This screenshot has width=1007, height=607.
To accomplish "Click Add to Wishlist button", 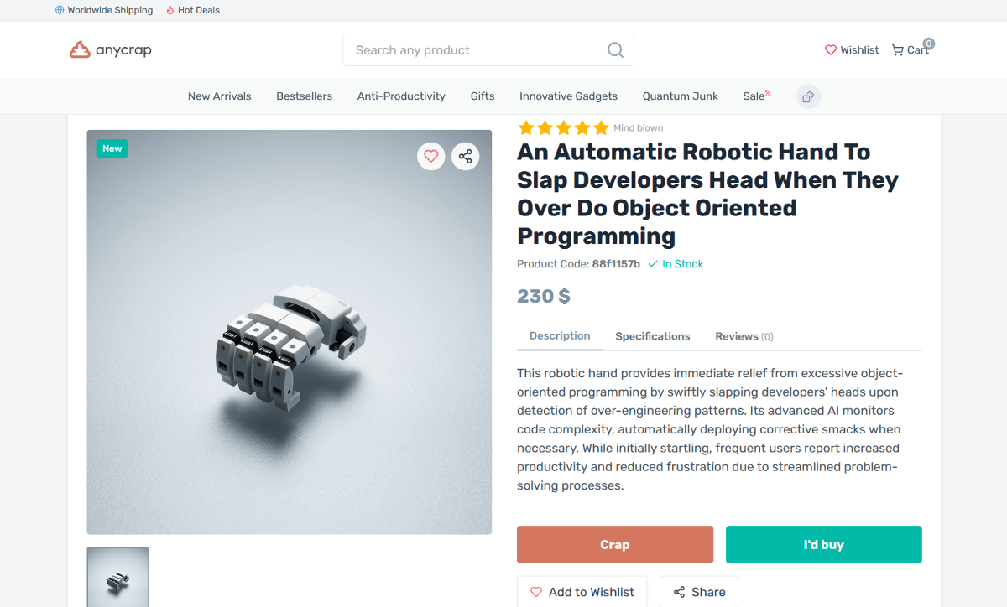I will click(582, 592).
